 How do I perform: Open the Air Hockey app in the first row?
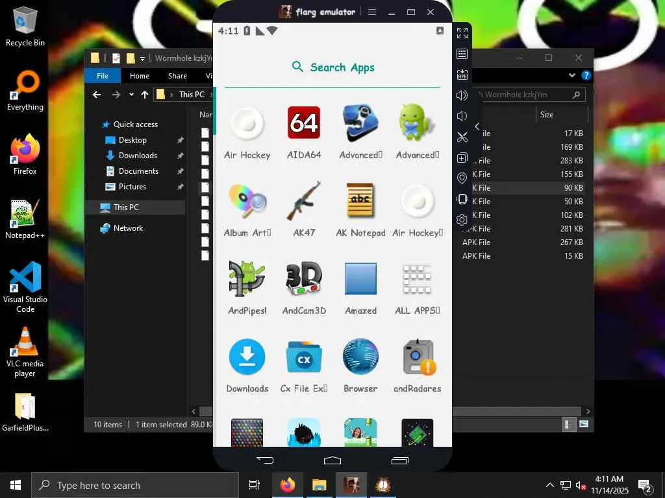point(247,132)
